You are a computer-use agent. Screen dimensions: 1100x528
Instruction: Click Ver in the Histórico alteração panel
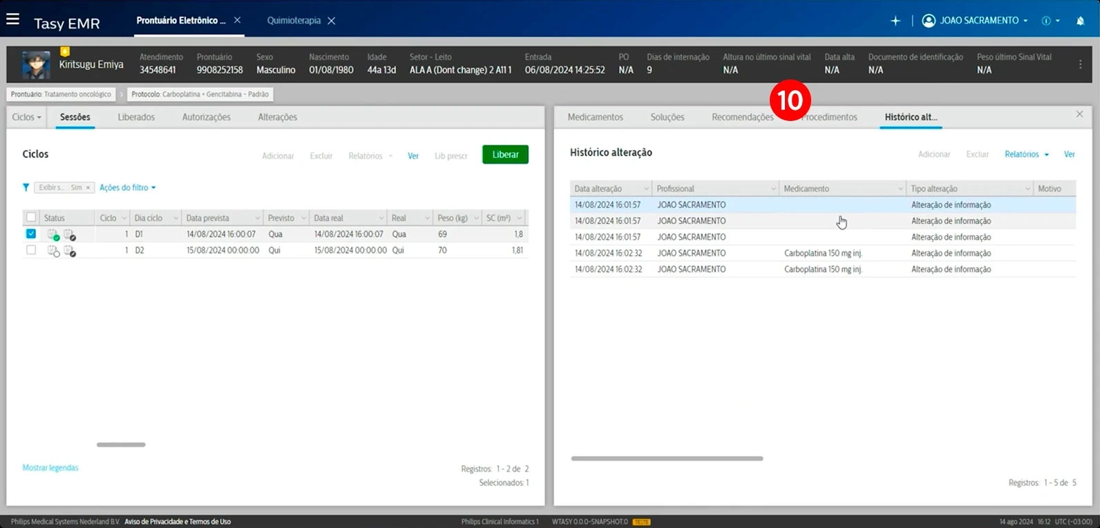pyautogui.click(x=1070, y=154)
